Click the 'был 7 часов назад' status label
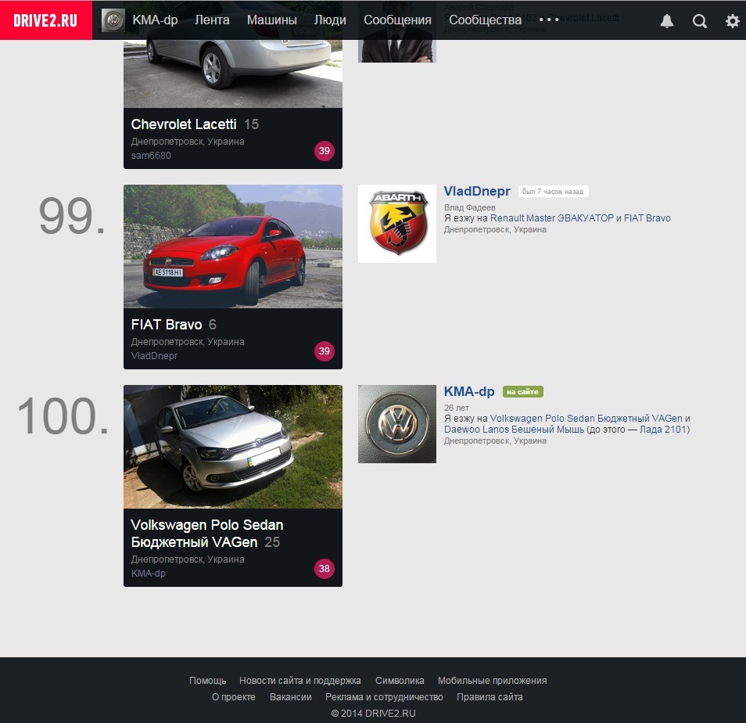 (553, 192)
